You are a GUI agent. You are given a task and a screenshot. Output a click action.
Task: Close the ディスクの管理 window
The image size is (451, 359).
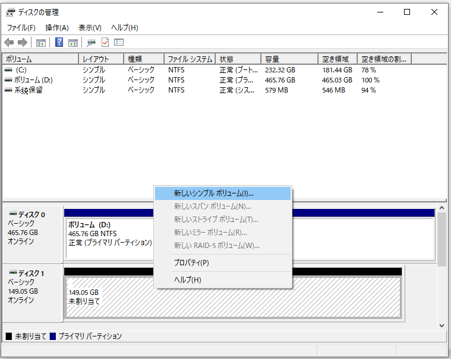click(434, 12)
